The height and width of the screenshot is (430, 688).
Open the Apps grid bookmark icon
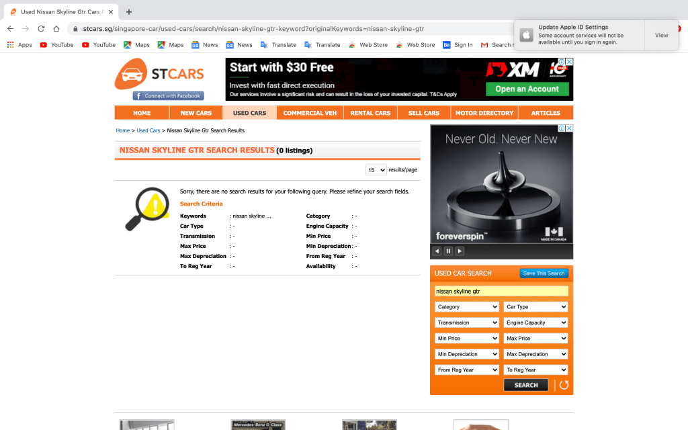point(11,45)
